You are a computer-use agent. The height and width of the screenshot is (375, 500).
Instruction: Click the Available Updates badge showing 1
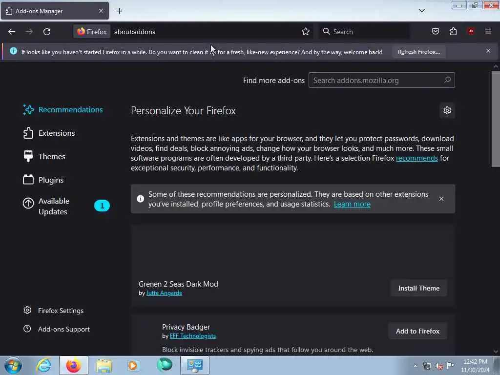point(102,206)
